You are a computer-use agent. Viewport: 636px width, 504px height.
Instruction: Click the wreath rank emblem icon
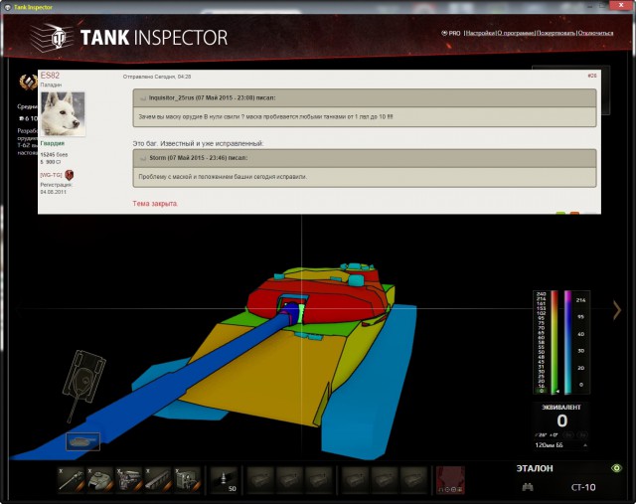point(28,83)
